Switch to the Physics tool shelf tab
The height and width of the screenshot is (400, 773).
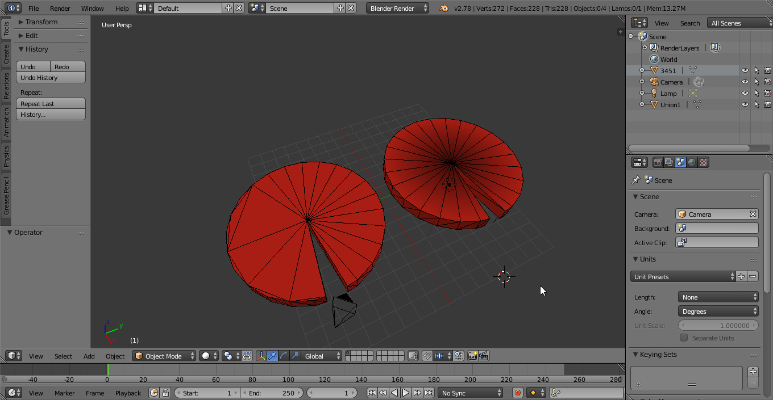(x=6, y=157)
